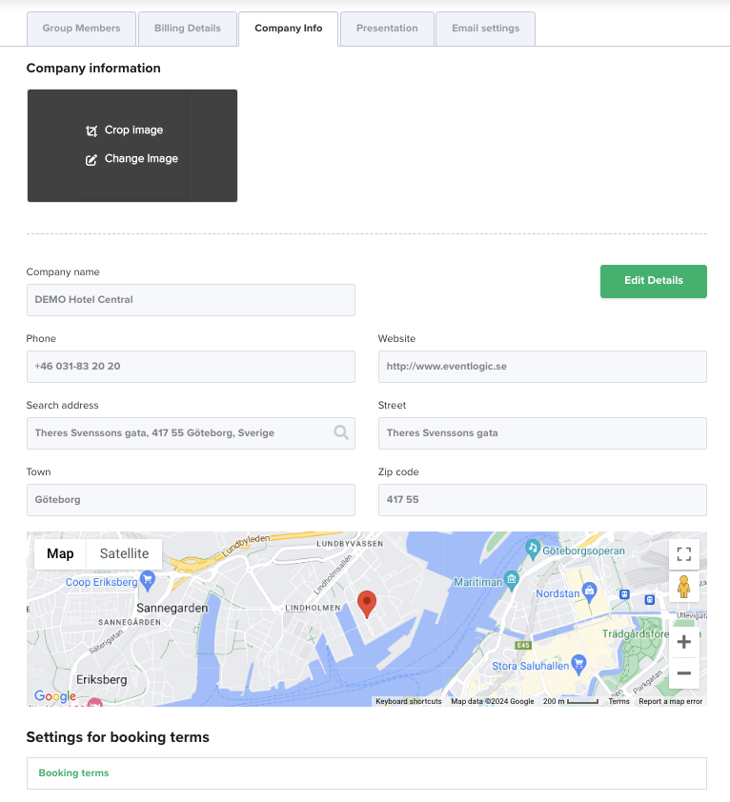Screen dimensions: 730x802
Task: Toggle fullscreen view on the map
Action: pyautogui.click(x=684, y=554)
